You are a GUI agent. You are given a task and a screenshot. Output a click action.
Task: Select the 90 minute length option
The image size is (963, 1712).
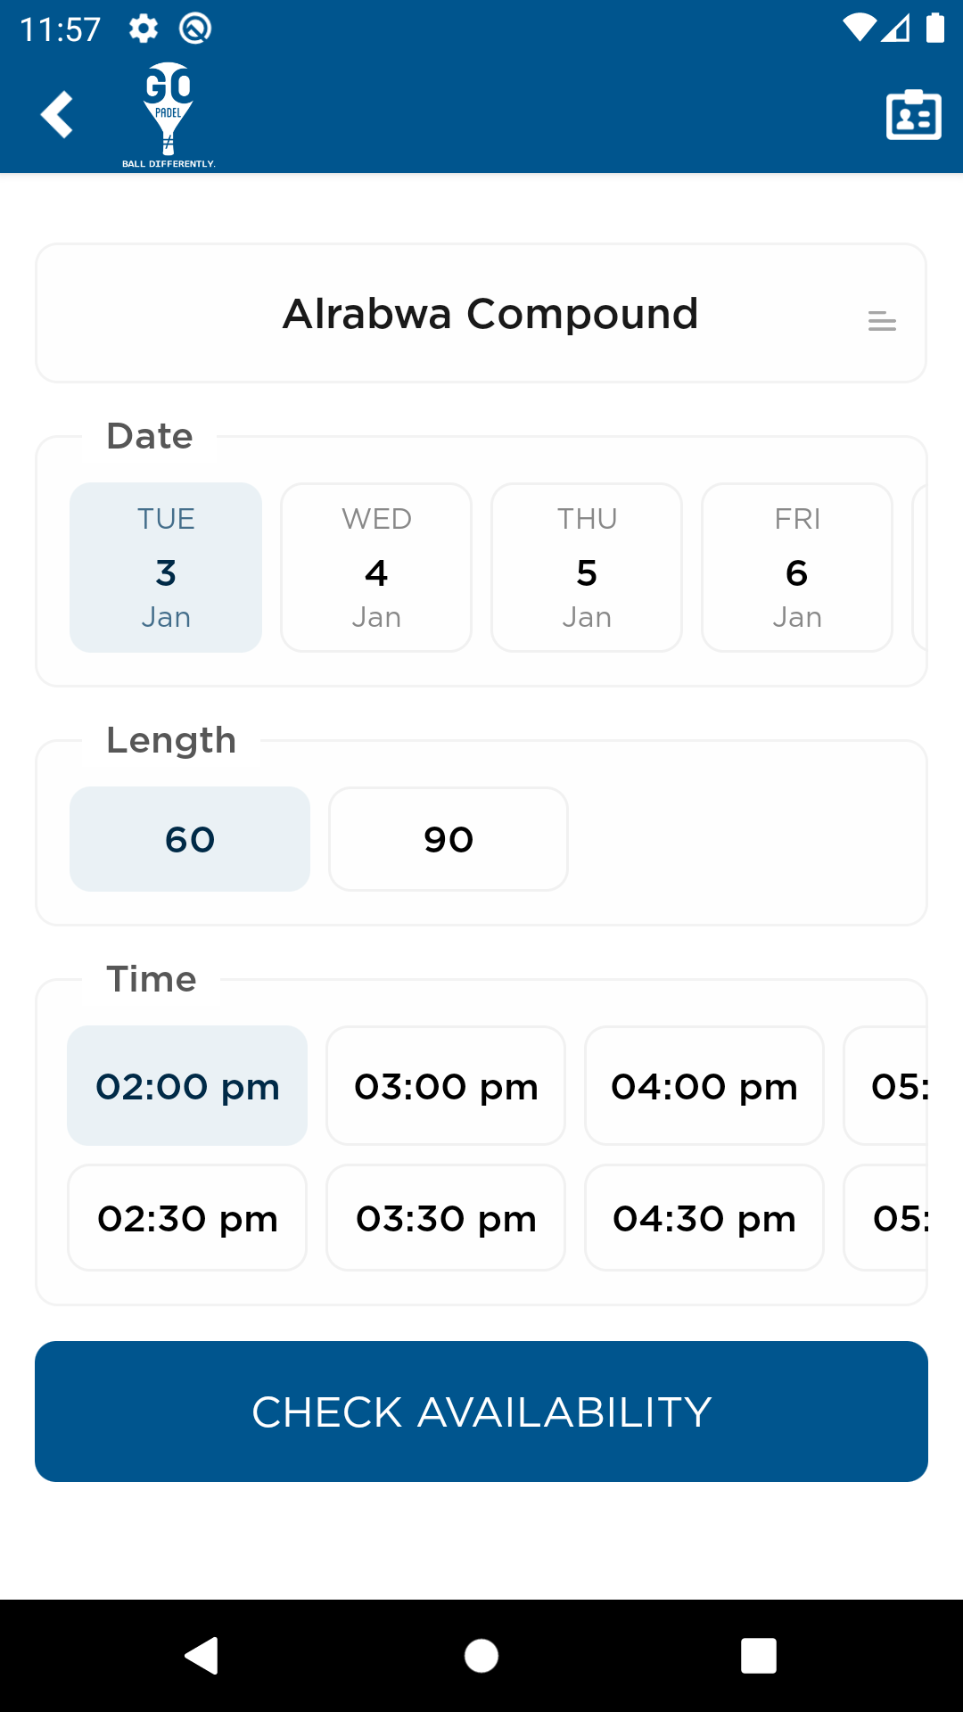(449, 839)
